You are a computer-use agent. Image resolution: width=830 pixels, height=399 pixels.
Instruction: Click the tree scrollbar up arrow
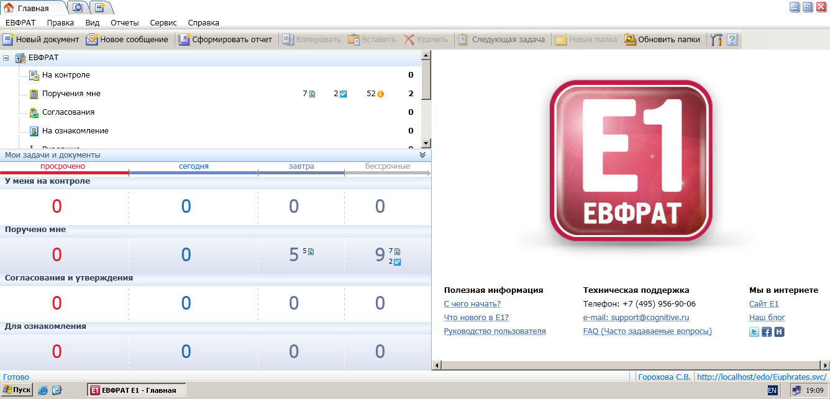click(426, 55)
